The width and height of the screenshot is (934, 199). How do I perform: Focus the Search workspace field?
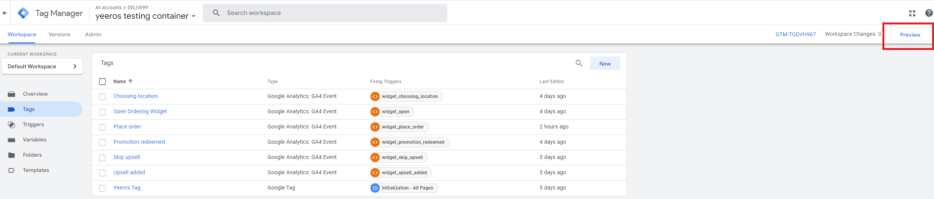(325, 13)
